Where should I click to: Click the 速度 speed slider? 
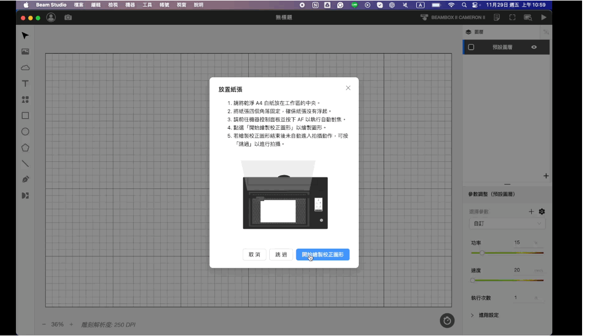point(507,280)
